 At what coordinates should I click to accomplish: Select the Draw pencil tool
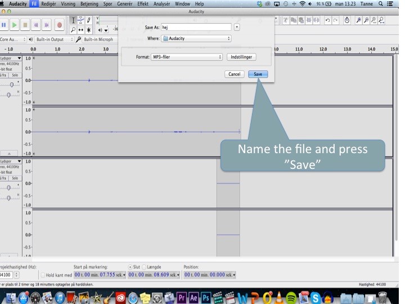[89, 20]
